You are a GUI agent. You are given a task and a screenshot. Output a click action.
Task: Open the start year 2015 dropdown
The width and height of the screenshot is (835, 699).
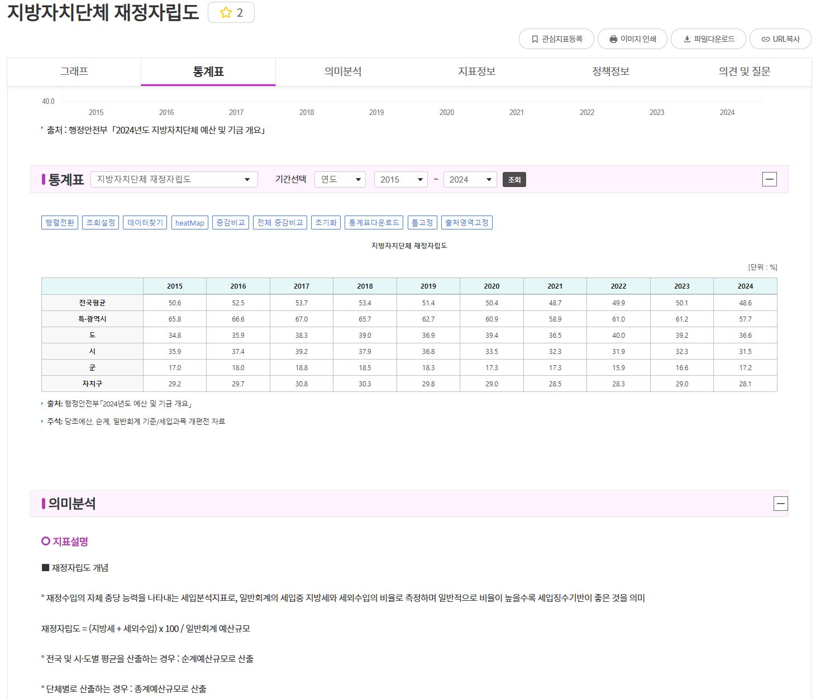[401, 179]
